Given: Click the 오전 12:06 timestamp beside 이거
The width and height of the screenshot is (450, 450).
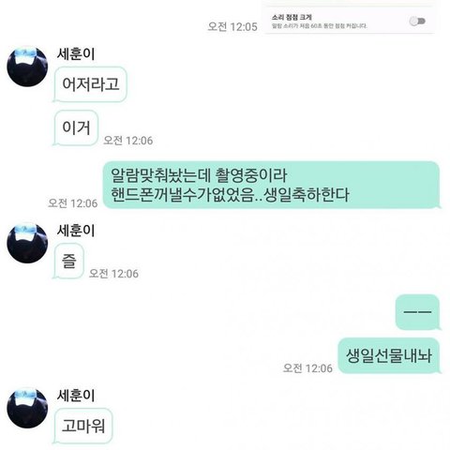Looking at the screenshot, I should coord(128,141).
